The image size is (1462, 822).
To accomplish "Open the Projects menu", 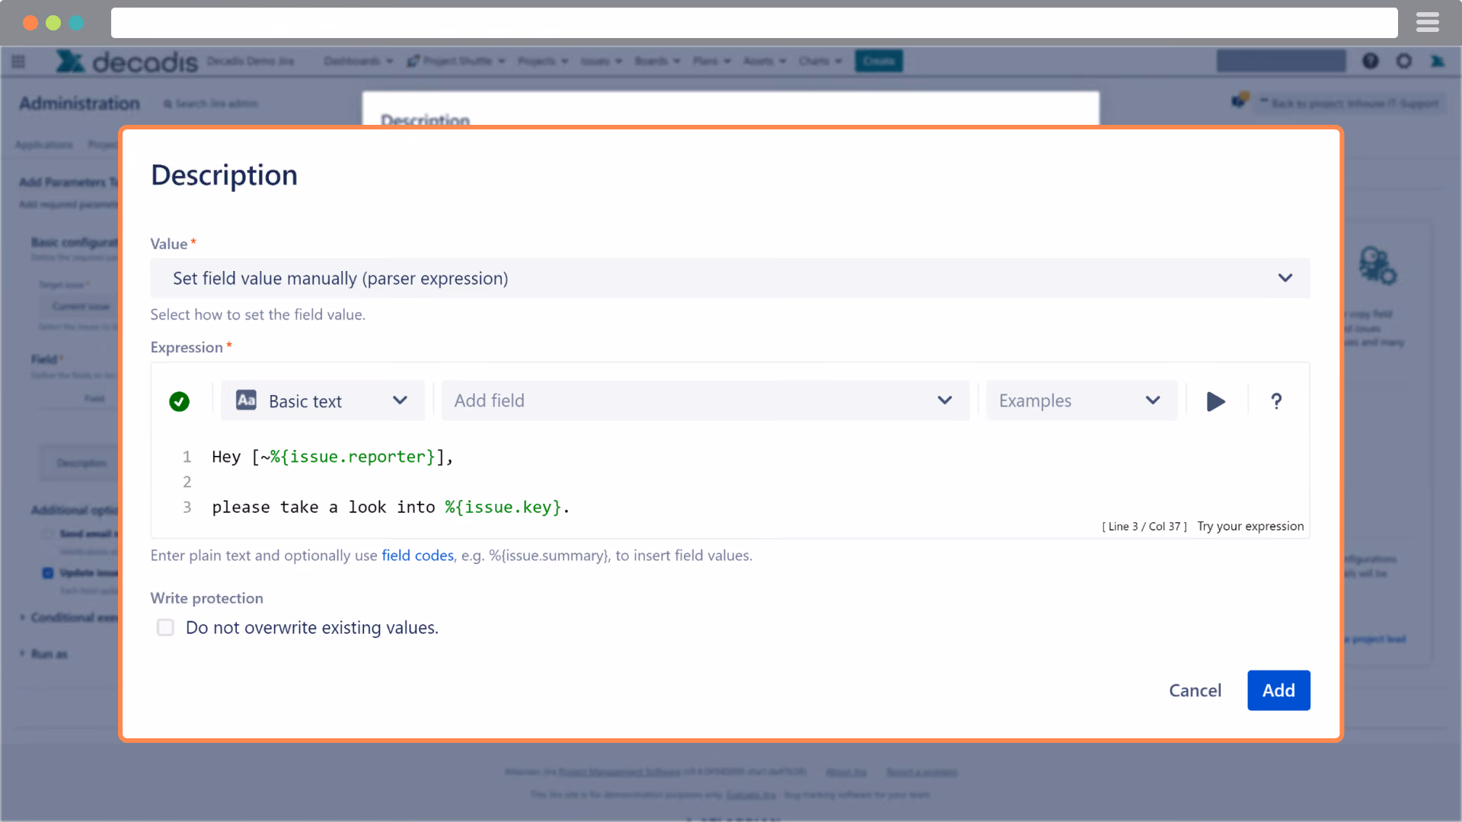I will tap(543, 61).
